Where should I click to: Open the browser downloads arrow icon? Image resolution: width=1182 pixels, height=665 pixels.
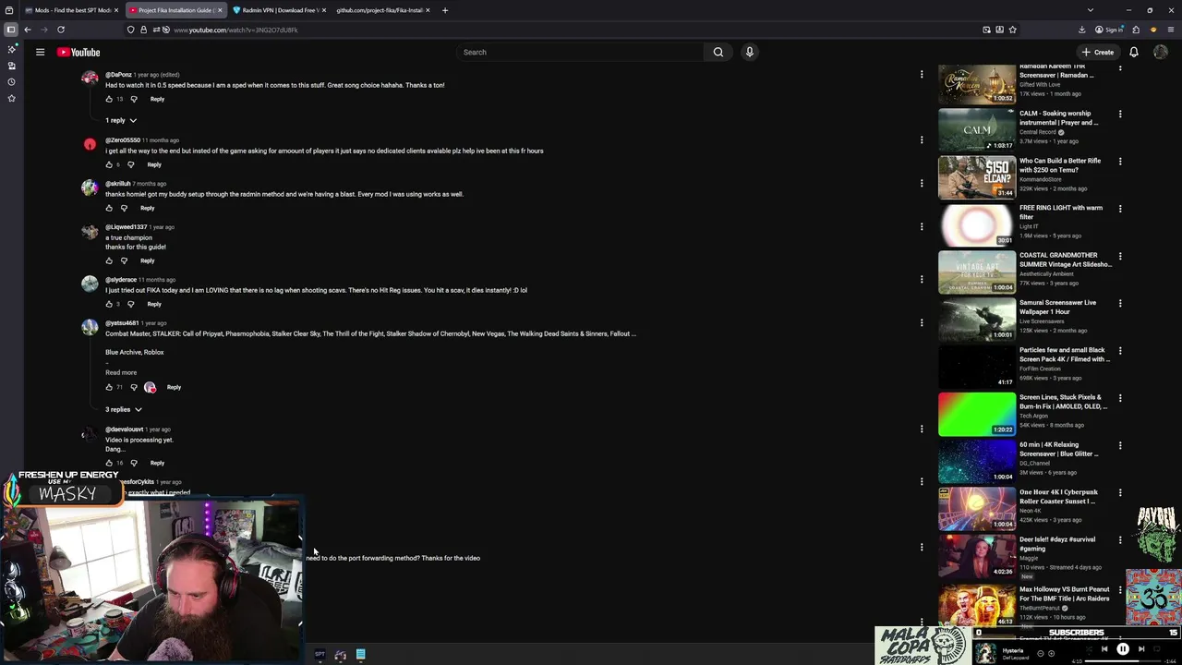click(x=1082, y=30)
